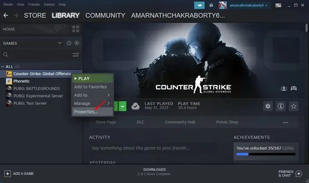Viewport: 309px width, 183px height.
Task: Collapse the ALL games group
Action: [3, 67]
